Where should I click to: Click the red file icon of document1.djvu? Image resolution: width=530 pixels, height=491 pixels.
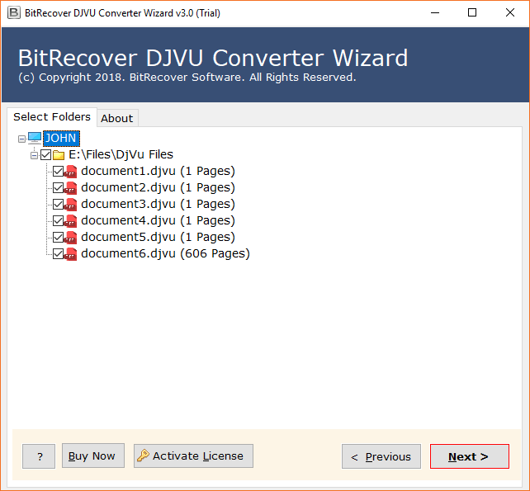pyautogui.click(x=70, y=172)
